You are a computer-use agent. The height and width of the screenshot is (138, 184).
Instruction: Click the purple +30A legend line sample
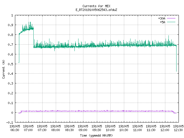click(x=171, y=18)
